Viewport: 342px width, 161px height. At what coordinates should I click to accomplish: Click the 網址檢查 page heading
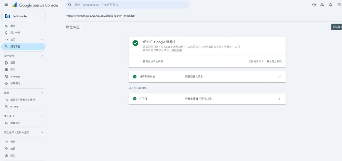click(x=73, y=27)
